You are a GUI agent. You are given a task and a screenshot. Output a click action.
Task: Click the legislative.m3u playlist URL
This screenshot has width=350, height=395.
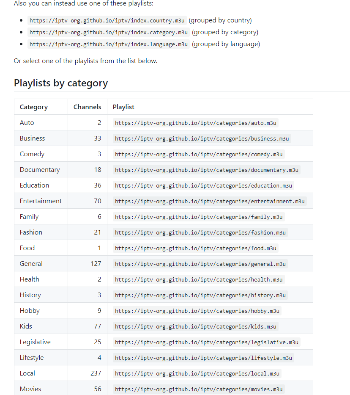click(207, 343)
